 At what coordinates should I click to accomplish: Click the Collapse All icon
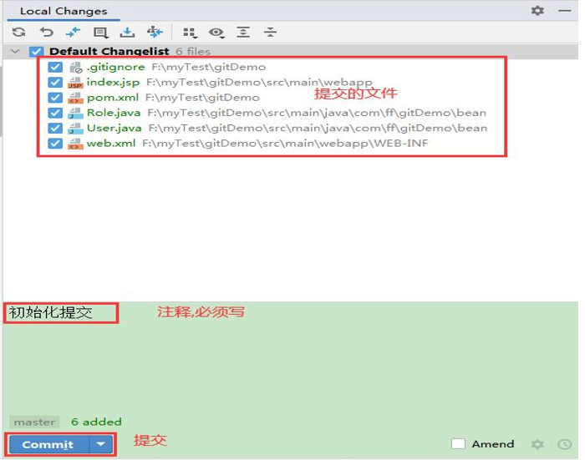pyautogui.click(x=270, y=32)
